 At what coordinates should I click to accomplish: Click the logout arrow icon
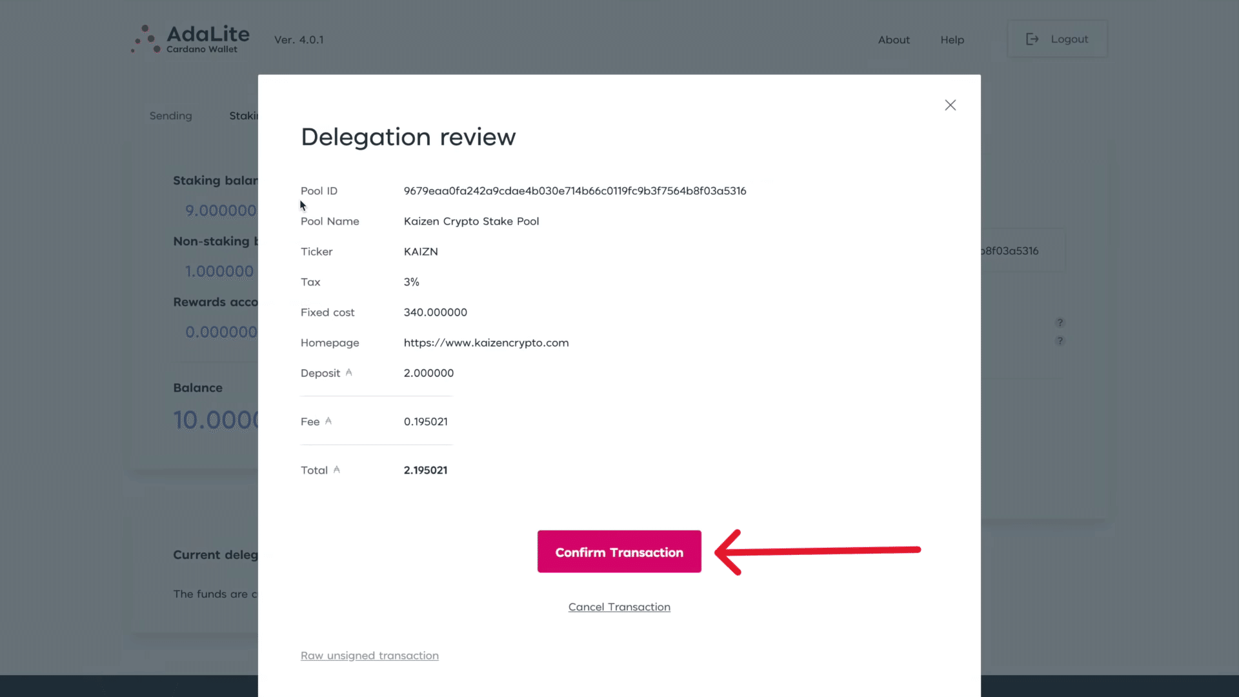pos(1032,39)
